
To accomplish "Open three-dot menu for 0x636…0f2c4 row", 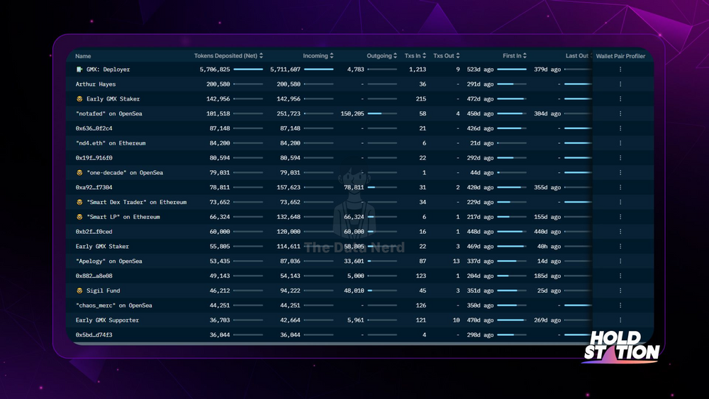I will [x=620, y=128].
